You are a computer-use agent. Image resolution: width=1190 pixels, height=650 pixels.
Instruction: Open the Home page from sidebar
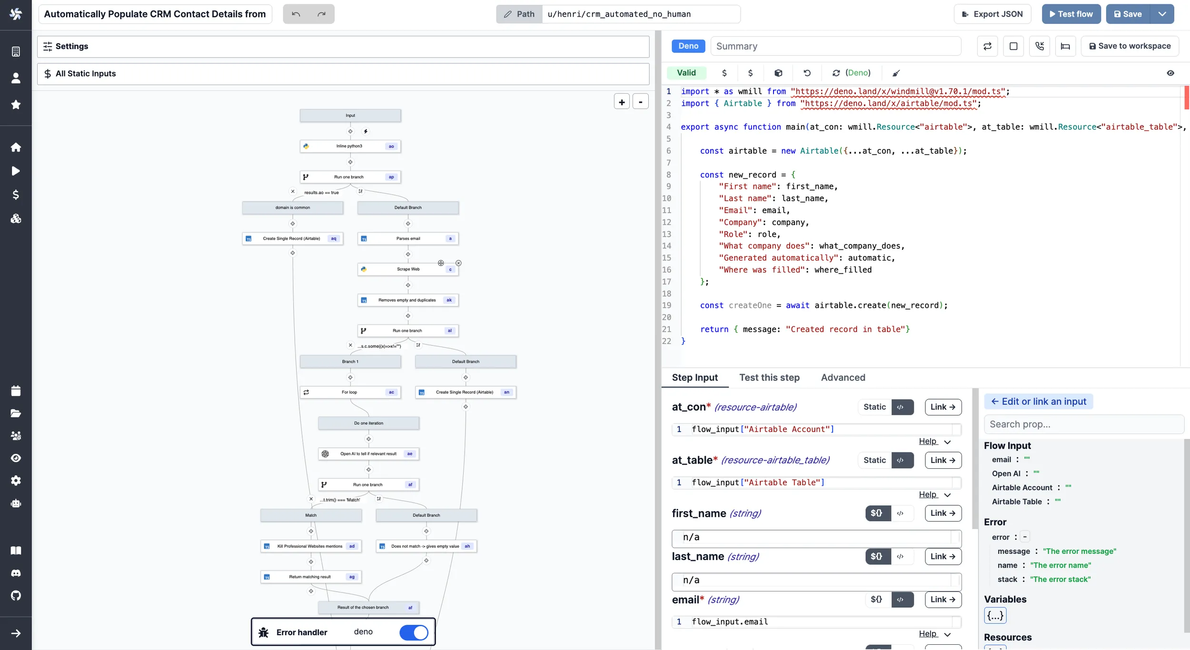tap(16, 147)
